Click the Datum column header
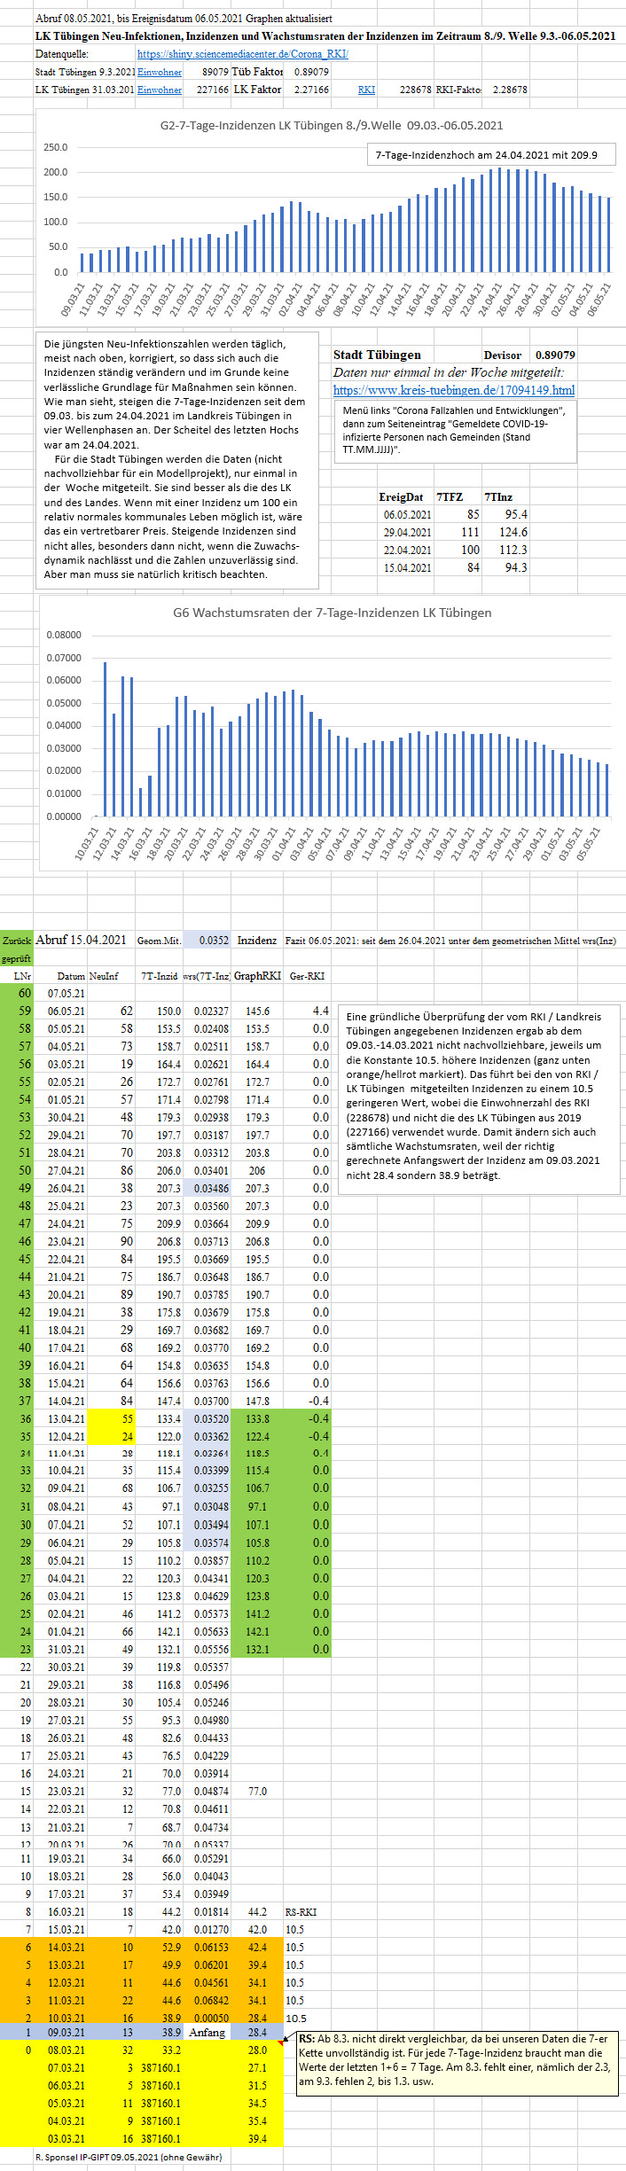Screen dimensions: 626x2171 [x=71, y=976]
